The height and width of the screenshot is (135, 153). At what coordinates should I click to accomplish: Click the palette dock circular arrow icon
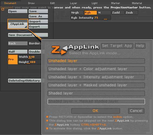3,9
